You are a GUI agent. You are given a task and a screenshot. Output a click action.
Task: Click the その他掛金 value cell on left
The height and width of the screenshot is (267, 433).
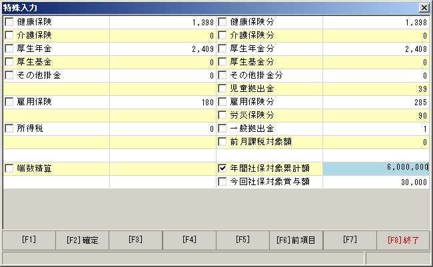(163, 75)
